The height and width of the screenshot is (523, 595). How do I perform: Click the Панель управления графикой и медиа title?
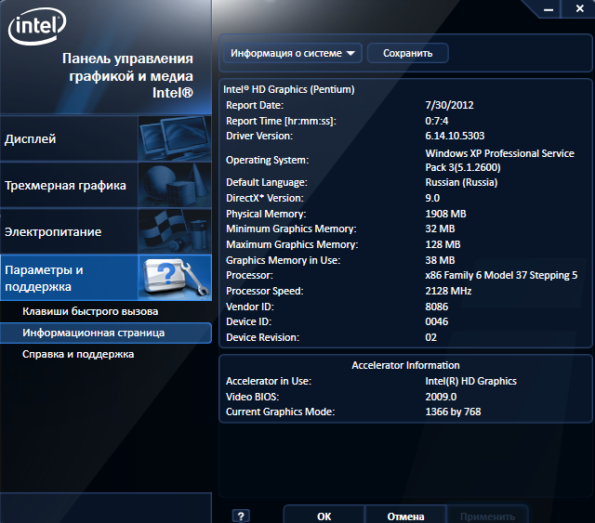[127, 75]
